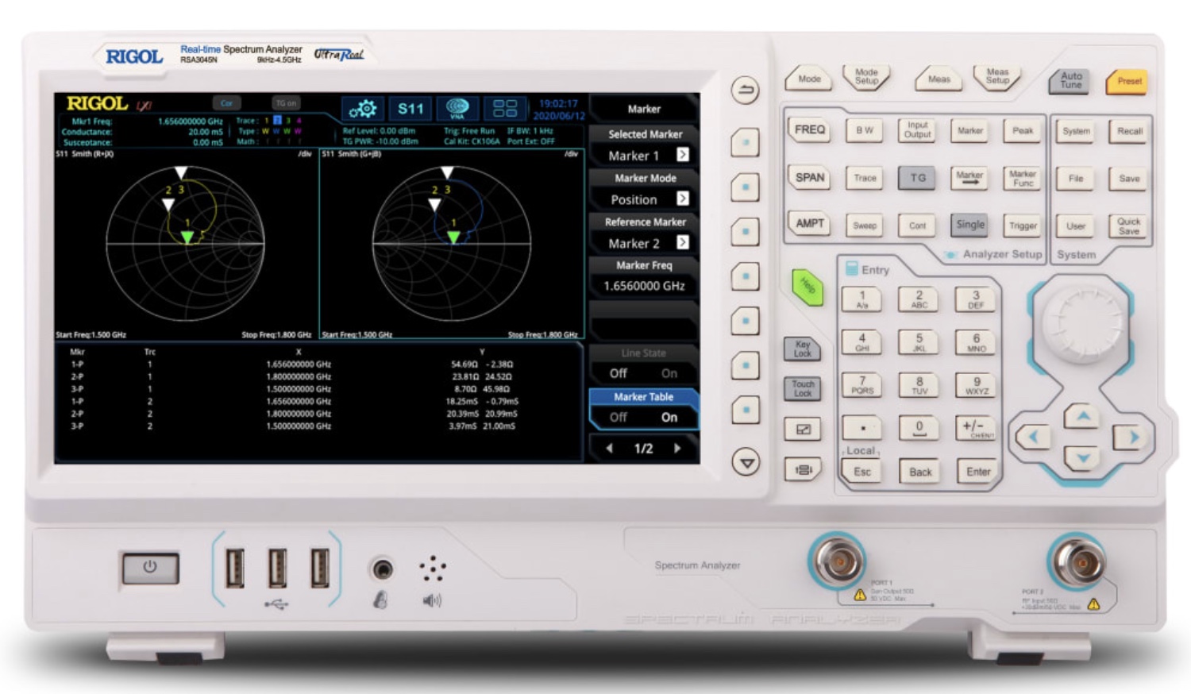Push the front-panel power button
The width and height of the screenshot is (1191, 694).
pyautogui.click(x=150, y=568)
